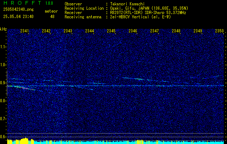
Task: Click the Receiving Location label
Action: point(84,8)
